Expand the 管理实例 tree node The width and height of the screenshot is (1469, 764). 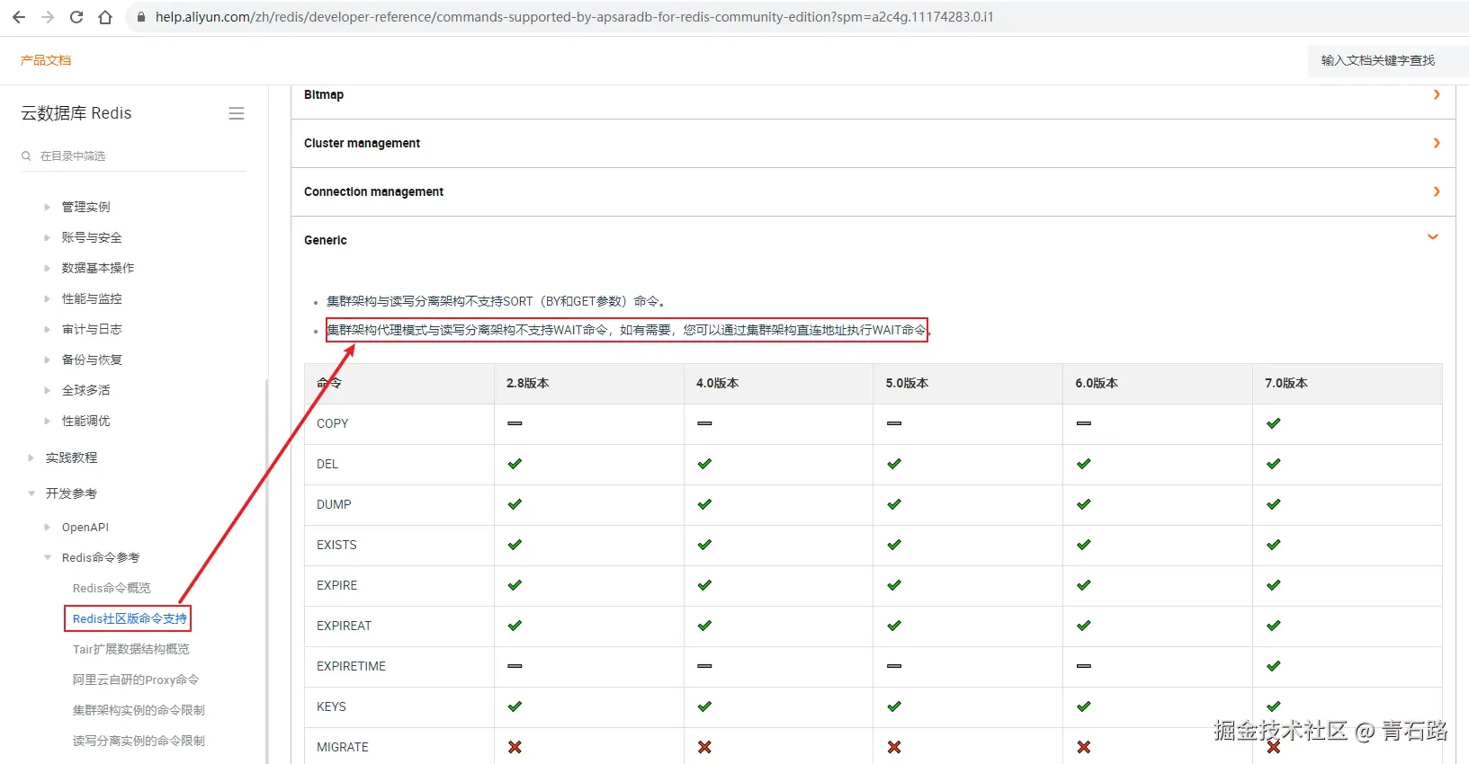tap(47, 207)
